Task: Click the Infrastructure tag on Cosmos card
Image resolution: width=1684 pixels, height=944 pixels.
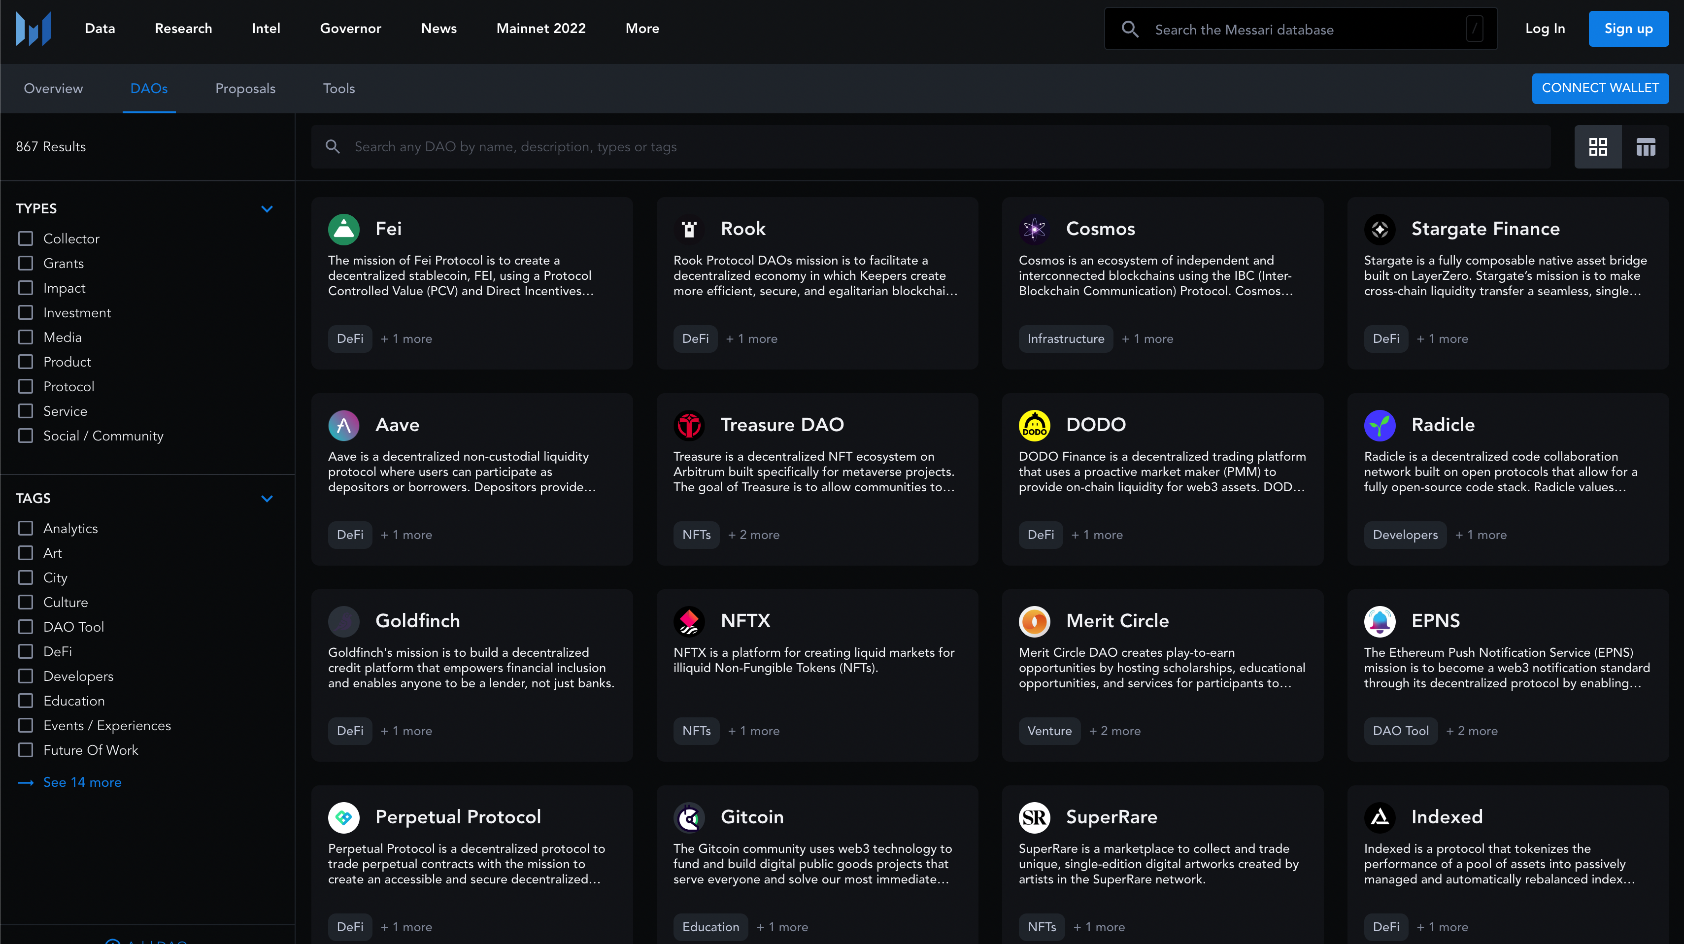Action: pos(1066,338)
